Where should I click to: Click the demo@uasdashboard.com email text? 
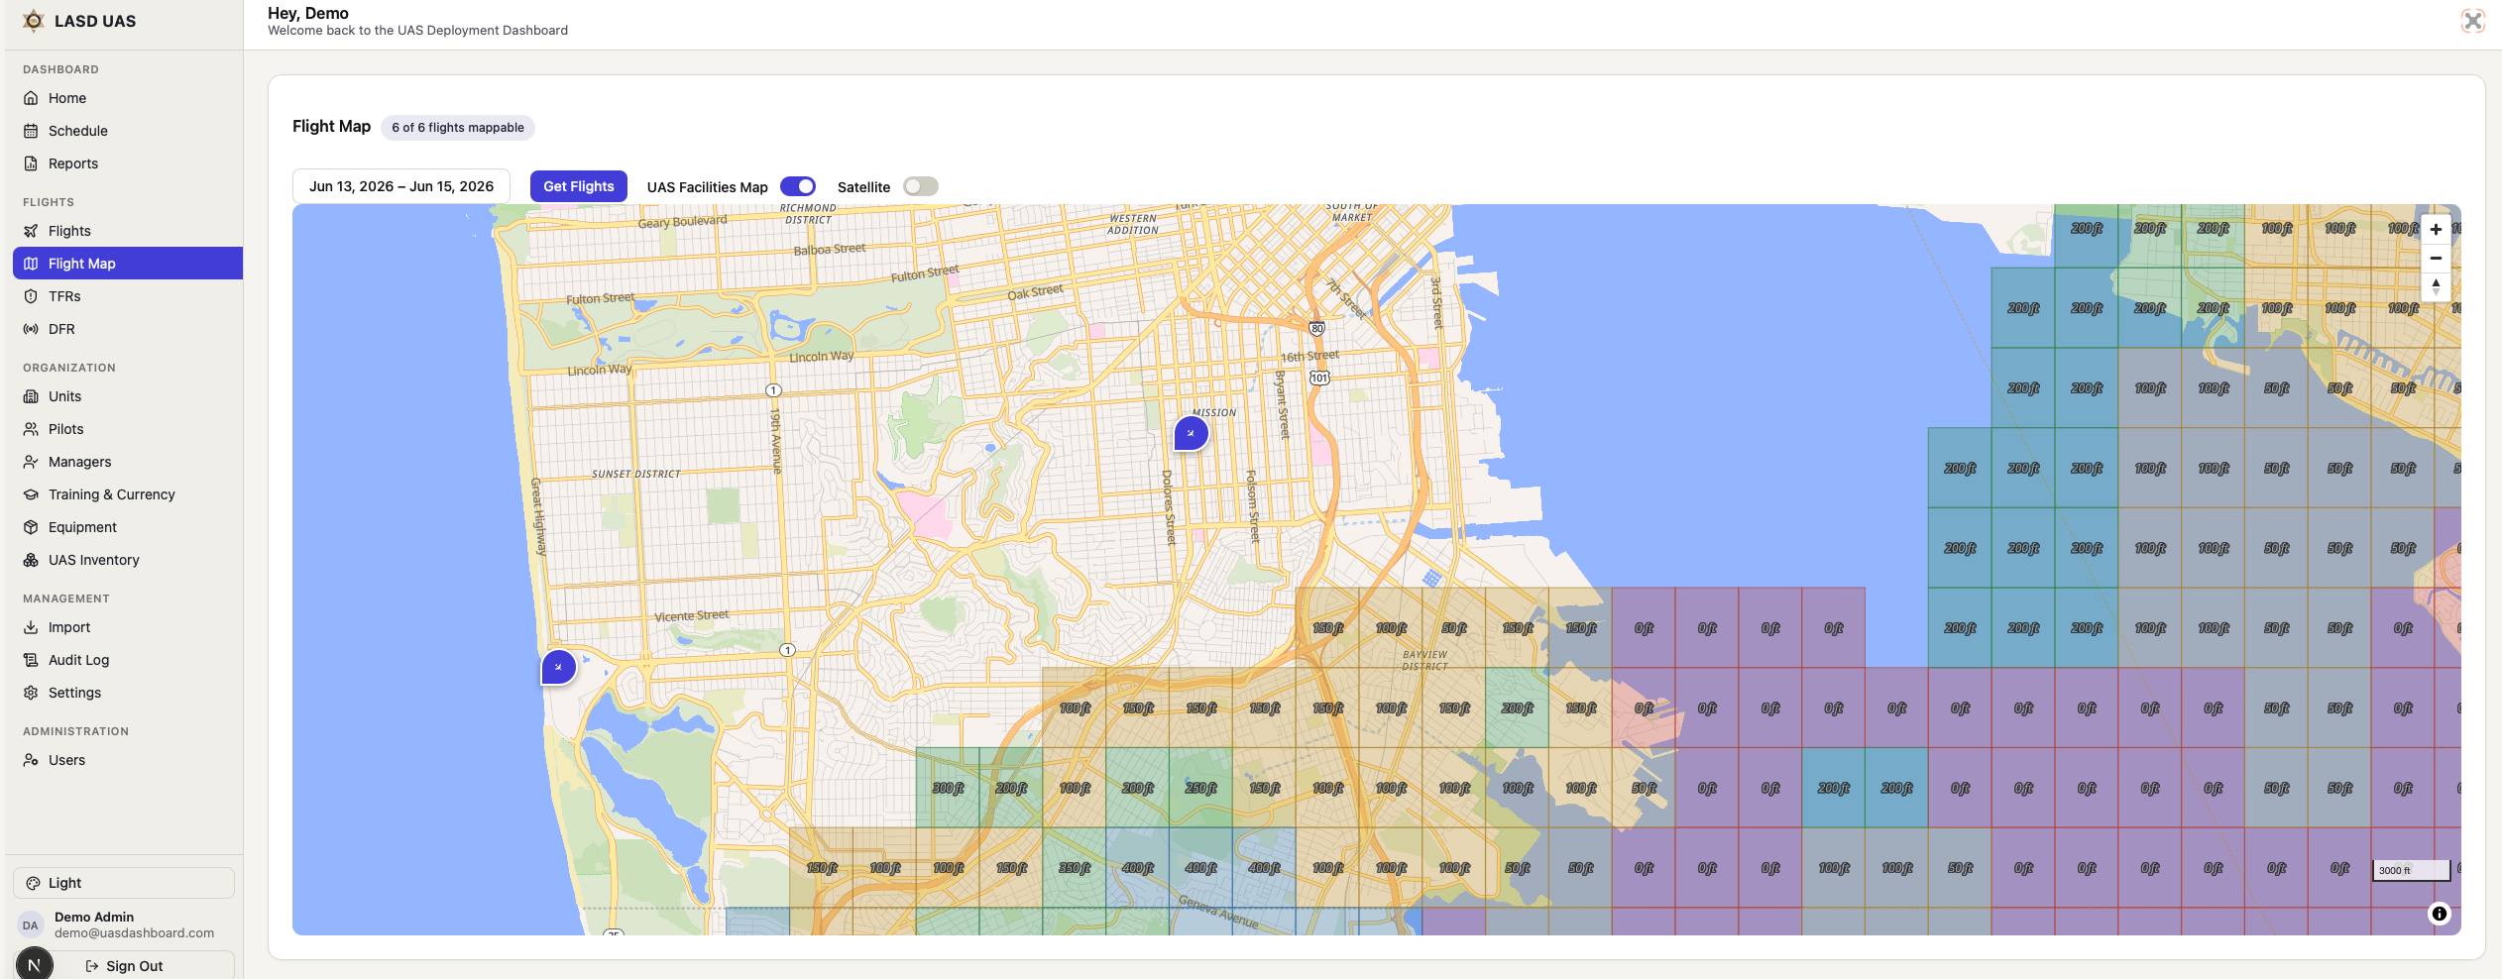pyautogui.click(x=135, y=933)
